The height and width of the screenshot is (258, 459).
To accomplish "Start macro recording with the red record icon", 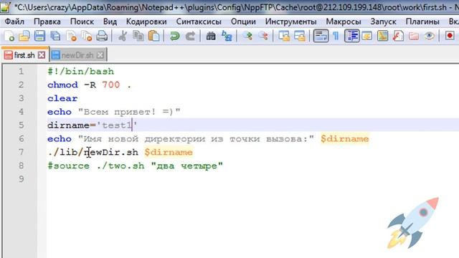I will (x=450, y=37).
